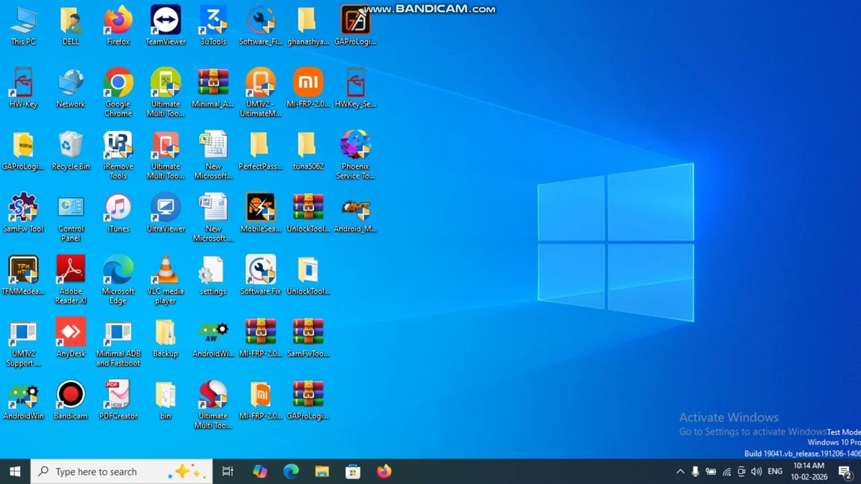Select the HW-Key desktop shortcut

tap(23, 88)
